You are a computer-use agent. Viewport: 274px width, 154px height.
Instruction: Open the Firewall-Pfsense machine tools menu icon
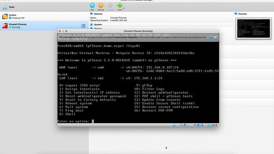pyautogui.click(x=83, y=26)
